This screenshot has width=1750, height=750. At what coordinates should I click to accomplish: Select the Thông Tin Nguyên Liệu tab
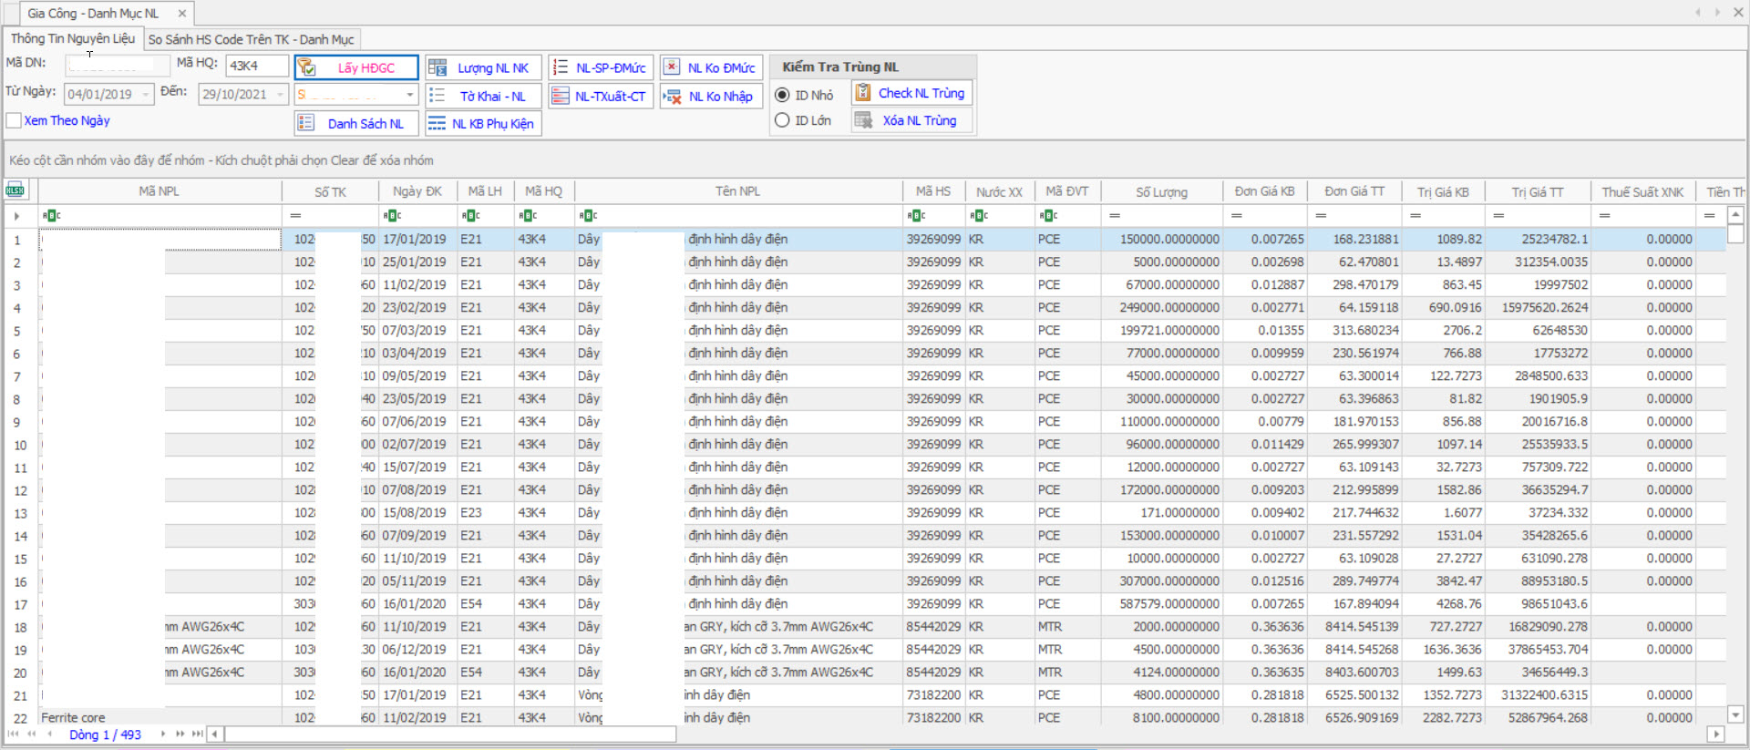click(x=73, y=38)
